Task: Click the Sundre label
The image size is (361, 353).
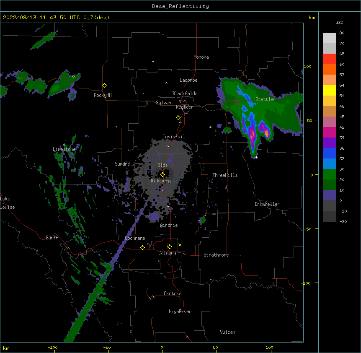Action: click(122, 164)
